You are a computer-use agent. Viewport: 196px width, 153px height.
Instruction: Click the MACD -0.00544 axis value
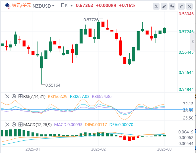tap(185, 143)
